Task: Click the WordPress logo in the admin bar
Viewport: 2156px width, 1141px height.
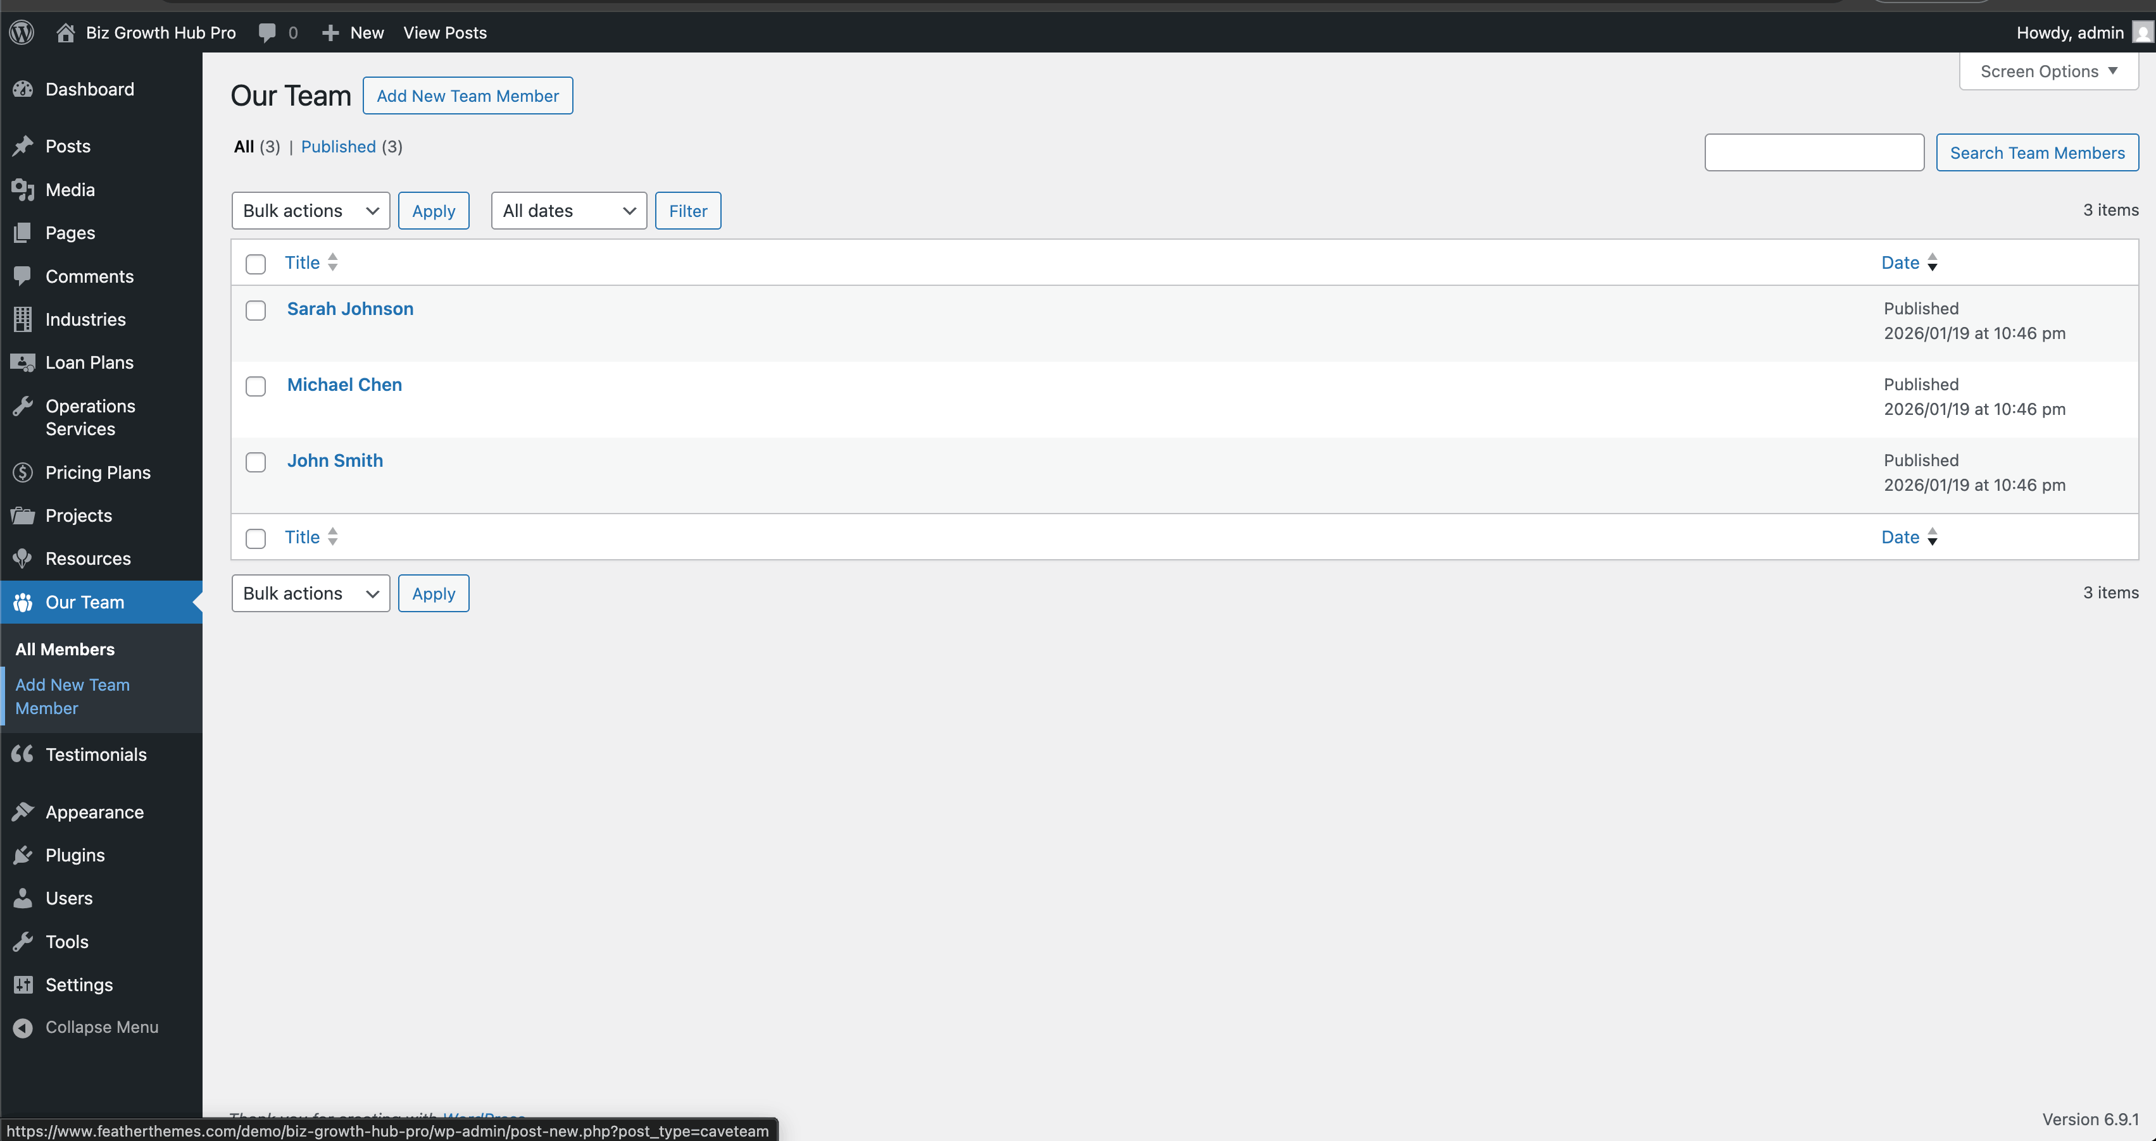Action: (x=21, y=33)
